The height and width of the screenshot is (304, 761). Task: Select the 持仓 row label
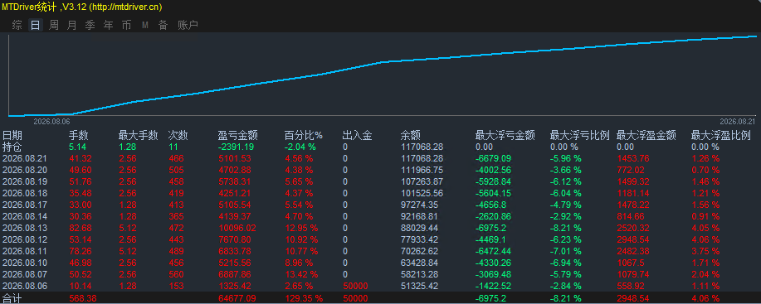[12, 147]
